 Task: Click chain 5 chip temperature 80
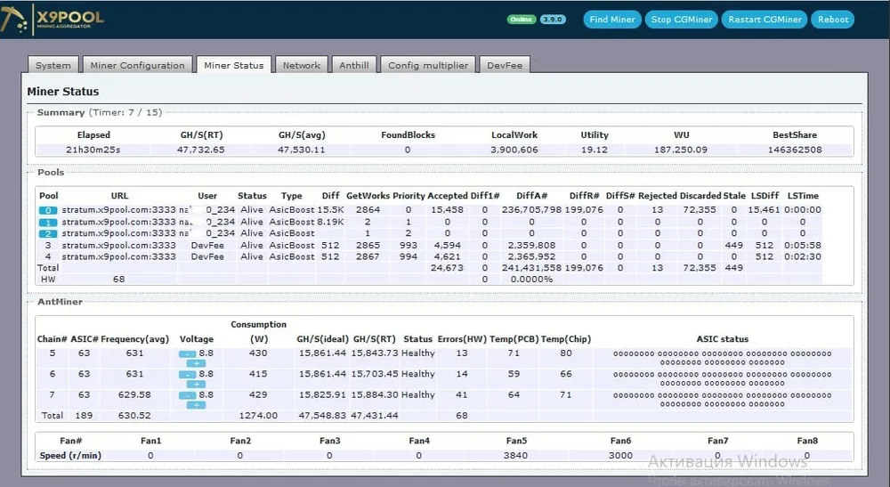pyautogui.click(x=566, y=353)
